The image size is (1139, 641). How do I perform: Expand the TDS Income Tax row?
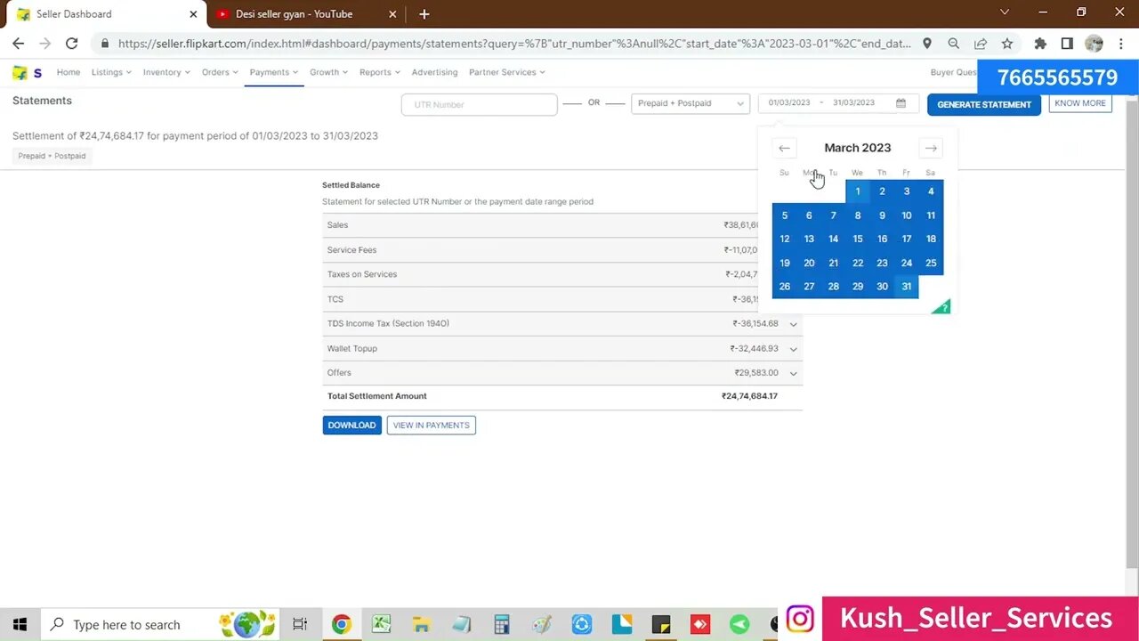pyautogui.click(x=793, y=324)
